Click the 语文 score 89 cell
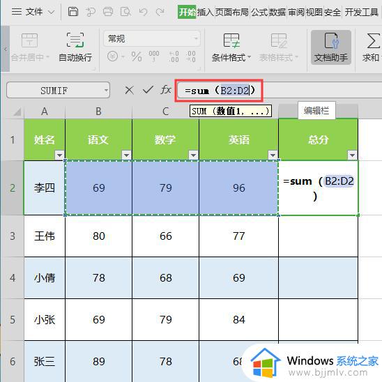 tap(99, 362)
